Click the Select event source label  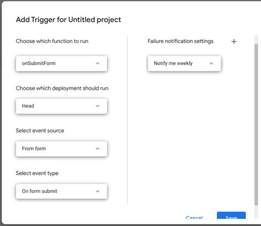point(40,131)
